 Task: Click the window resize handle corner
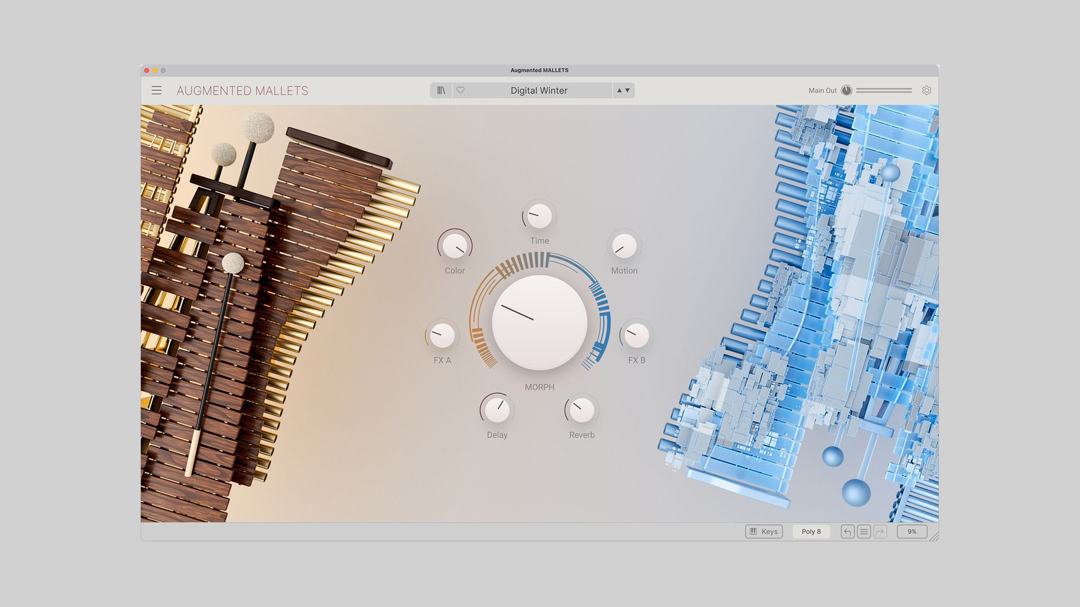click(x=934, y=537)
